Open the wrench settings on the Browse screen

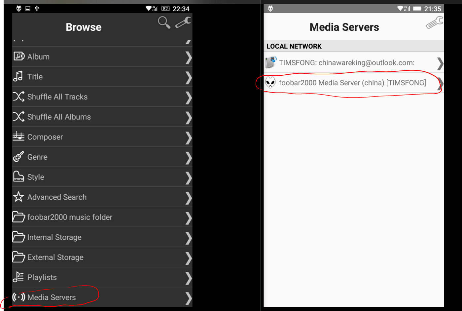pyautogui.click(x=183, y=22)
